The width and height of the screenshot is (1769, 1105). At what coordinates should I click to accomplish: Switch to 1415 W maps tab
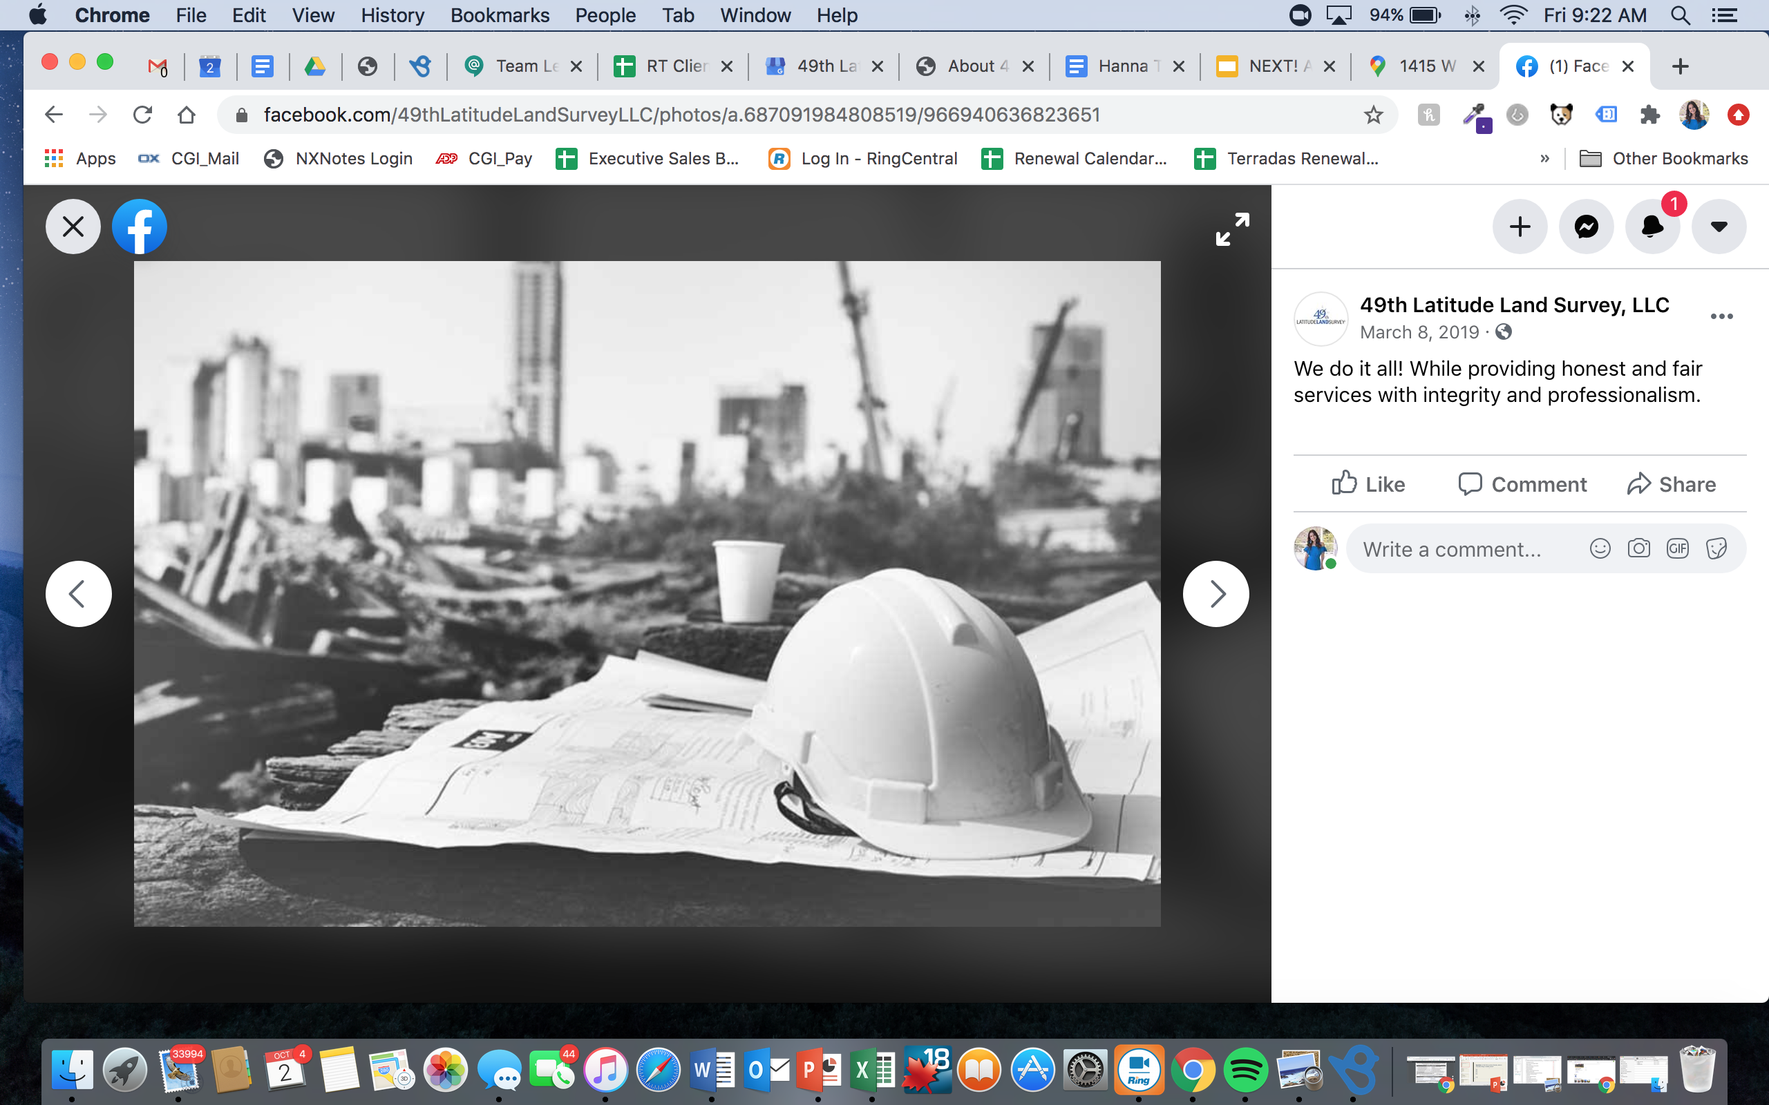point(1426,66)
